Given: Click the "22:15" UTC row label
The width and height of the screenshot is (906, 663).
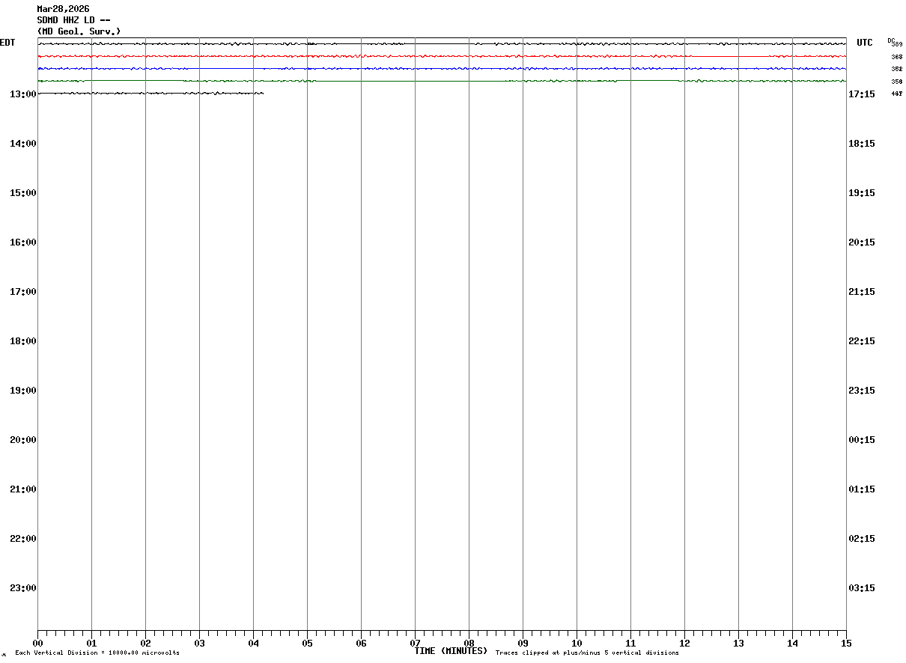Looking at the screenshot, I should (862, 340).
